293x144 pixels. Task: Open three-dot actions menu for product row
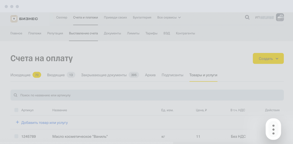click(x=273, y=129)
